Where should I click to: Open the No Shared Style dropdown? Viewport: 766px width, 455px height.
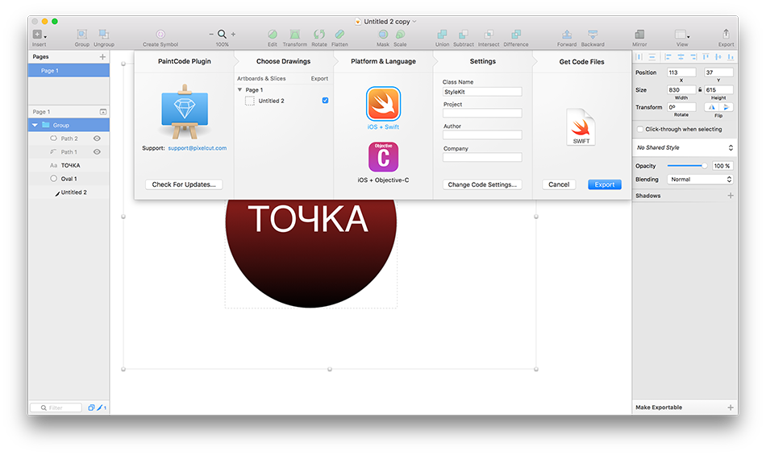[685, 147]
